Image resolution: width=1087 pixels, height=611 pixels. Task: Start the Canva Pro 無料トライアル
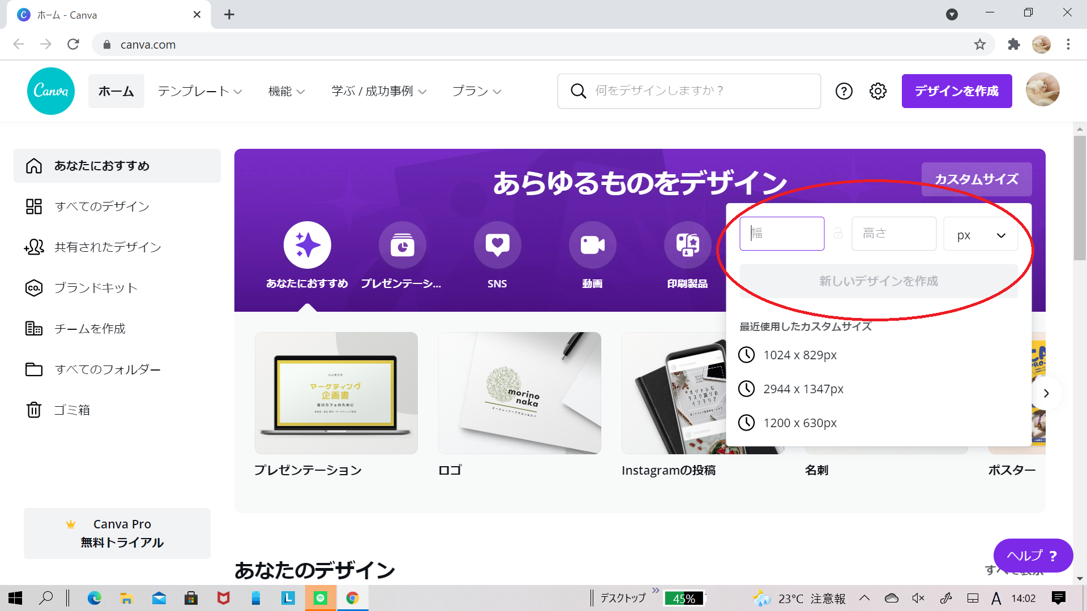click(x=117, y=533)
